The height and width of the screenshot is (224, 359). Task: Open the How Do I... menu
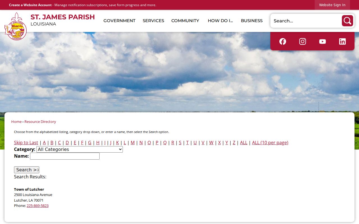click(x=220, y=21)
